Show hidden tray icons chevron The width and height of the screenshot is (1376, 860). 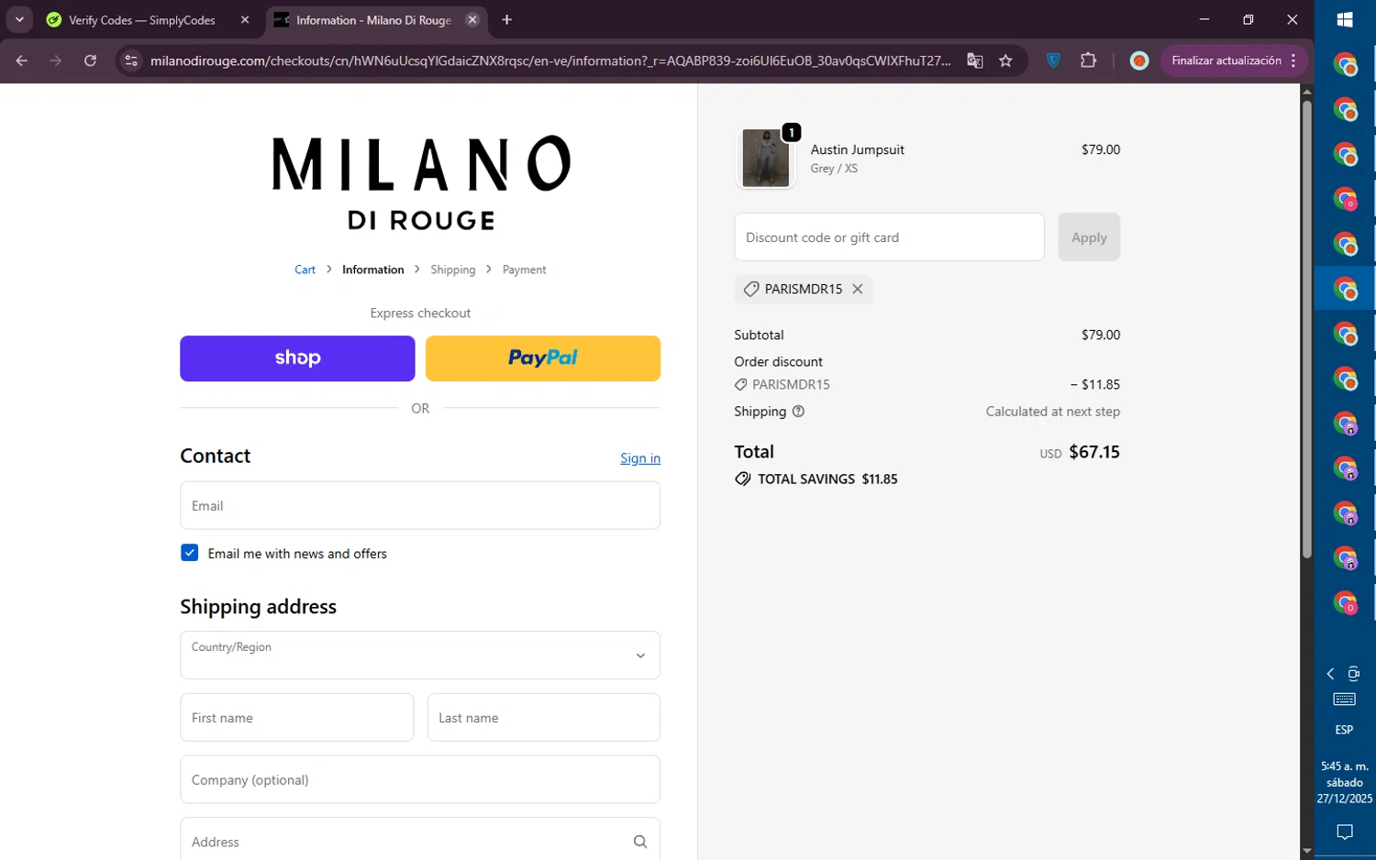tap(1330, 674)
